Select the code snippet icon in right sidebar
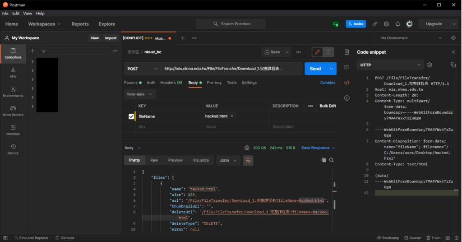This screenshot has width=462, height=242. 347,83
